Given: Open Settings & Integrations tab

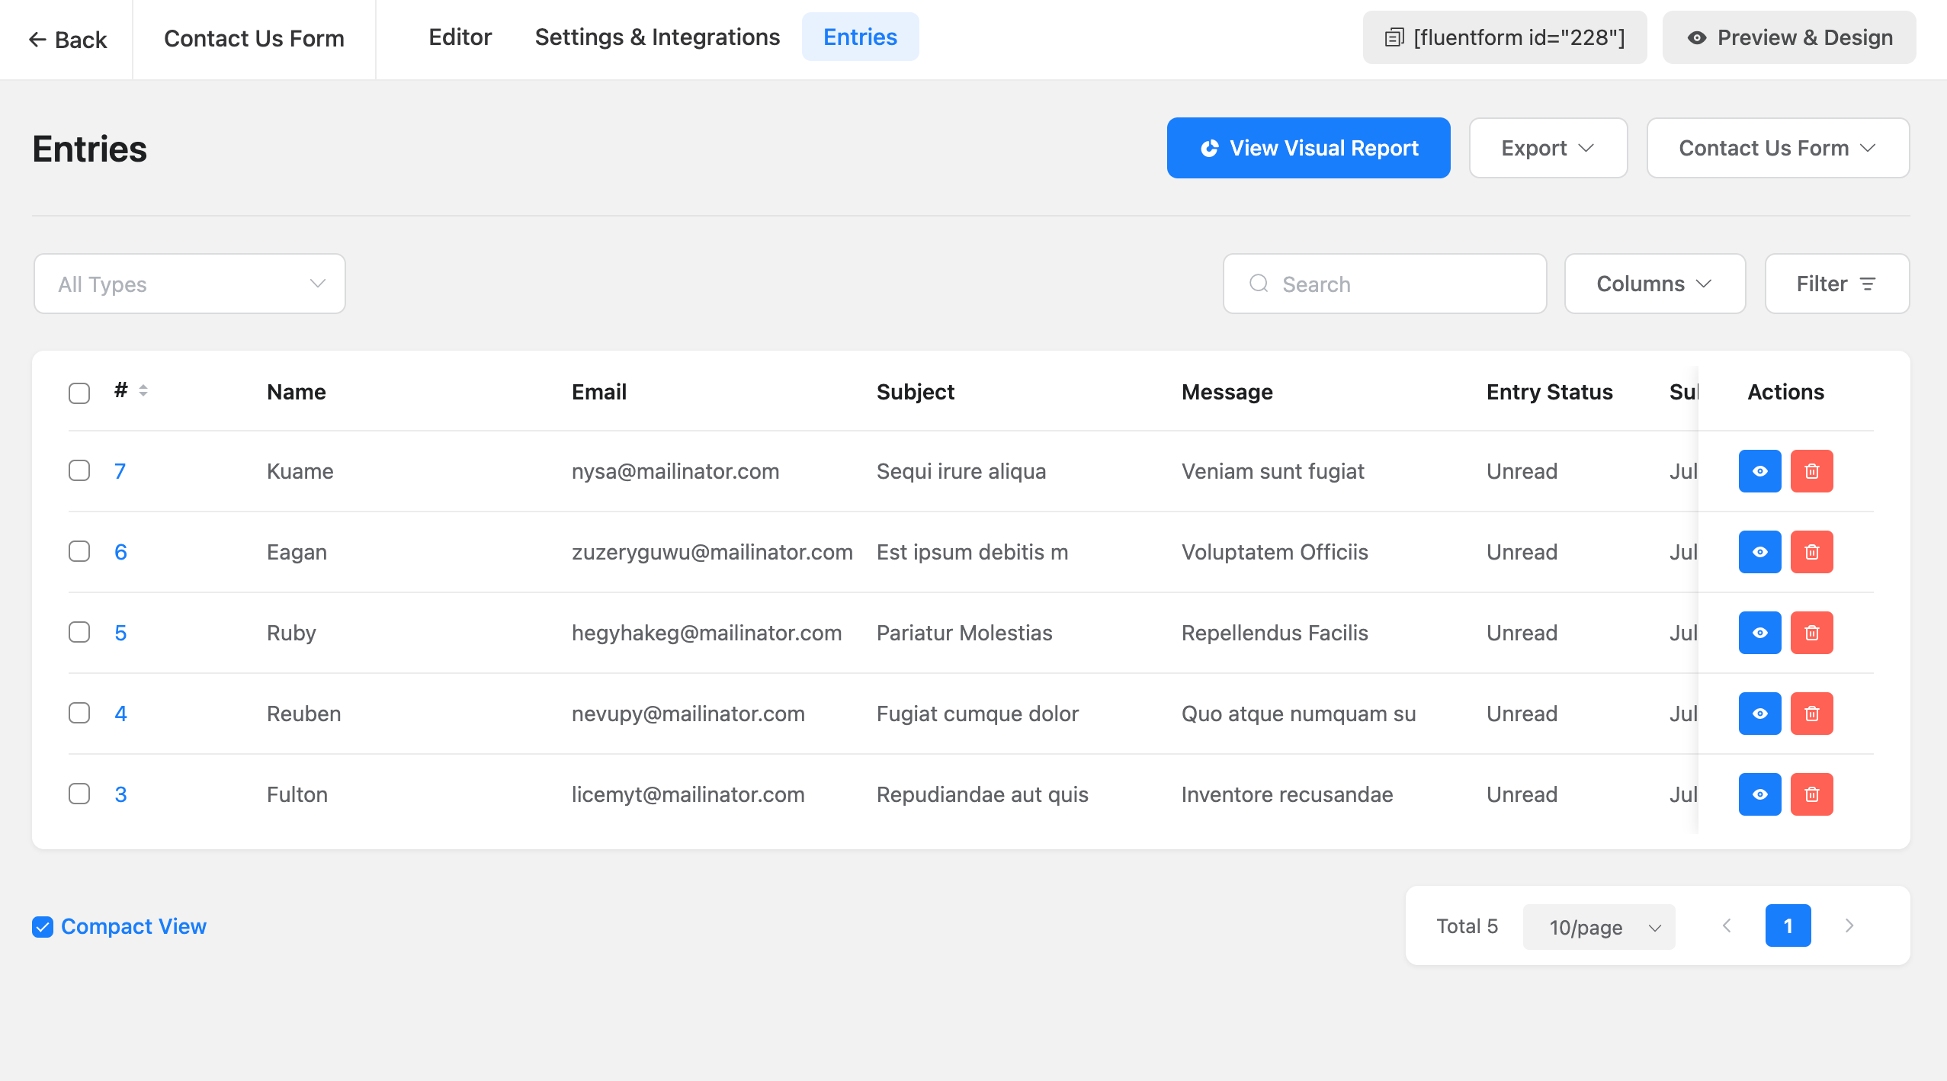Looking at the screenshot, I should [657, 37].
